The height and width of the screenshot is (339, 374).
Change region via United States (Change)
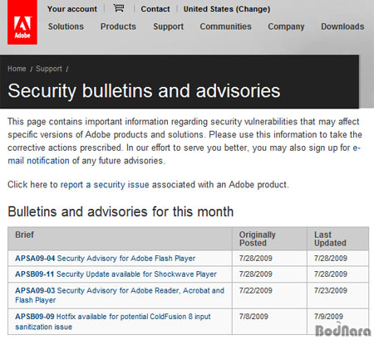[x=227, y=9]
